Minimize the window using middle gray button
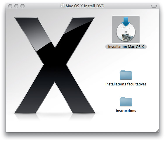 (16, 6)
